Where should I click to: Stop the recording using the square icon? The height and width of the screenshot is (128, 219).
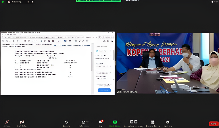[136, 122]
